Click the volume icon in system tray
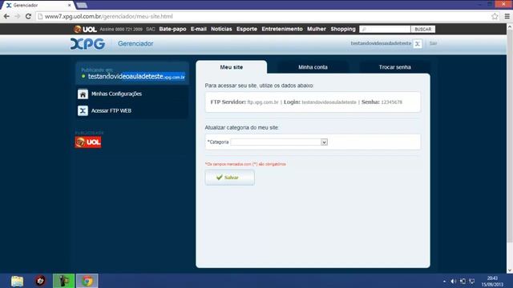The height and width of the screenshot is (288, 513). (x=454, y=281)
